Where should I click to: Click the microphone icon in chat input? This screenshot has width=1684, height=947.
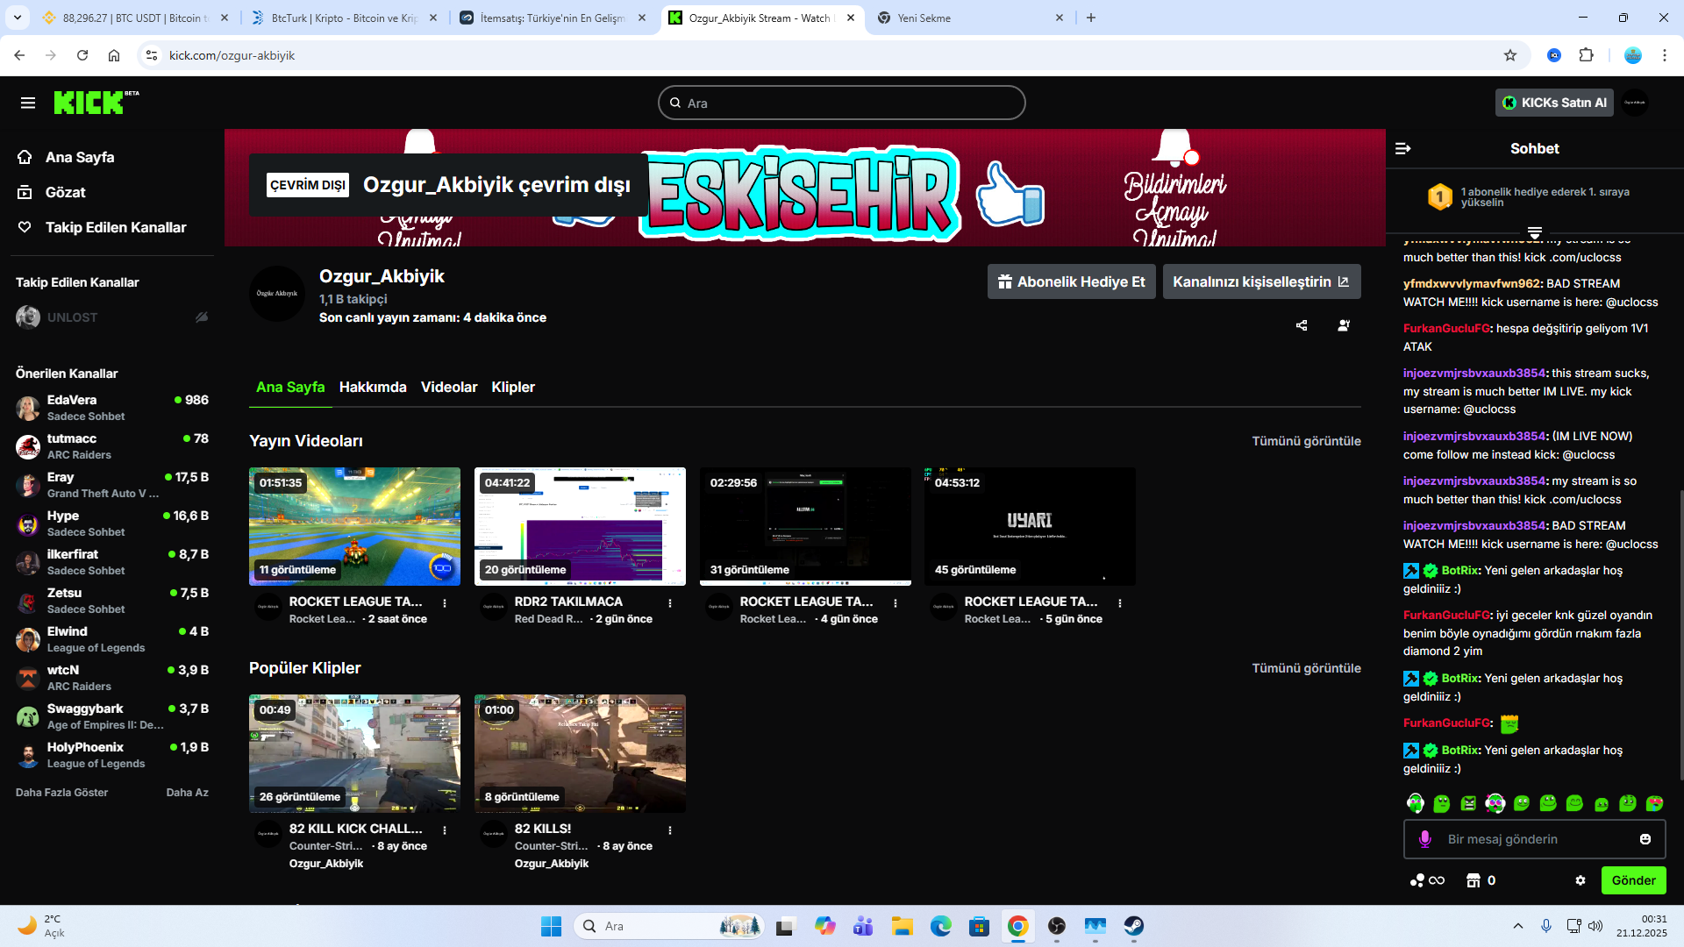1425,839
